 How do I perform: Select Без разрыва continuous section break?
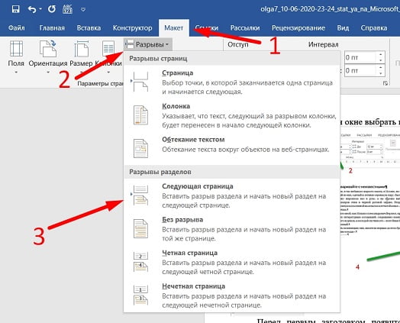click(231, 229)
